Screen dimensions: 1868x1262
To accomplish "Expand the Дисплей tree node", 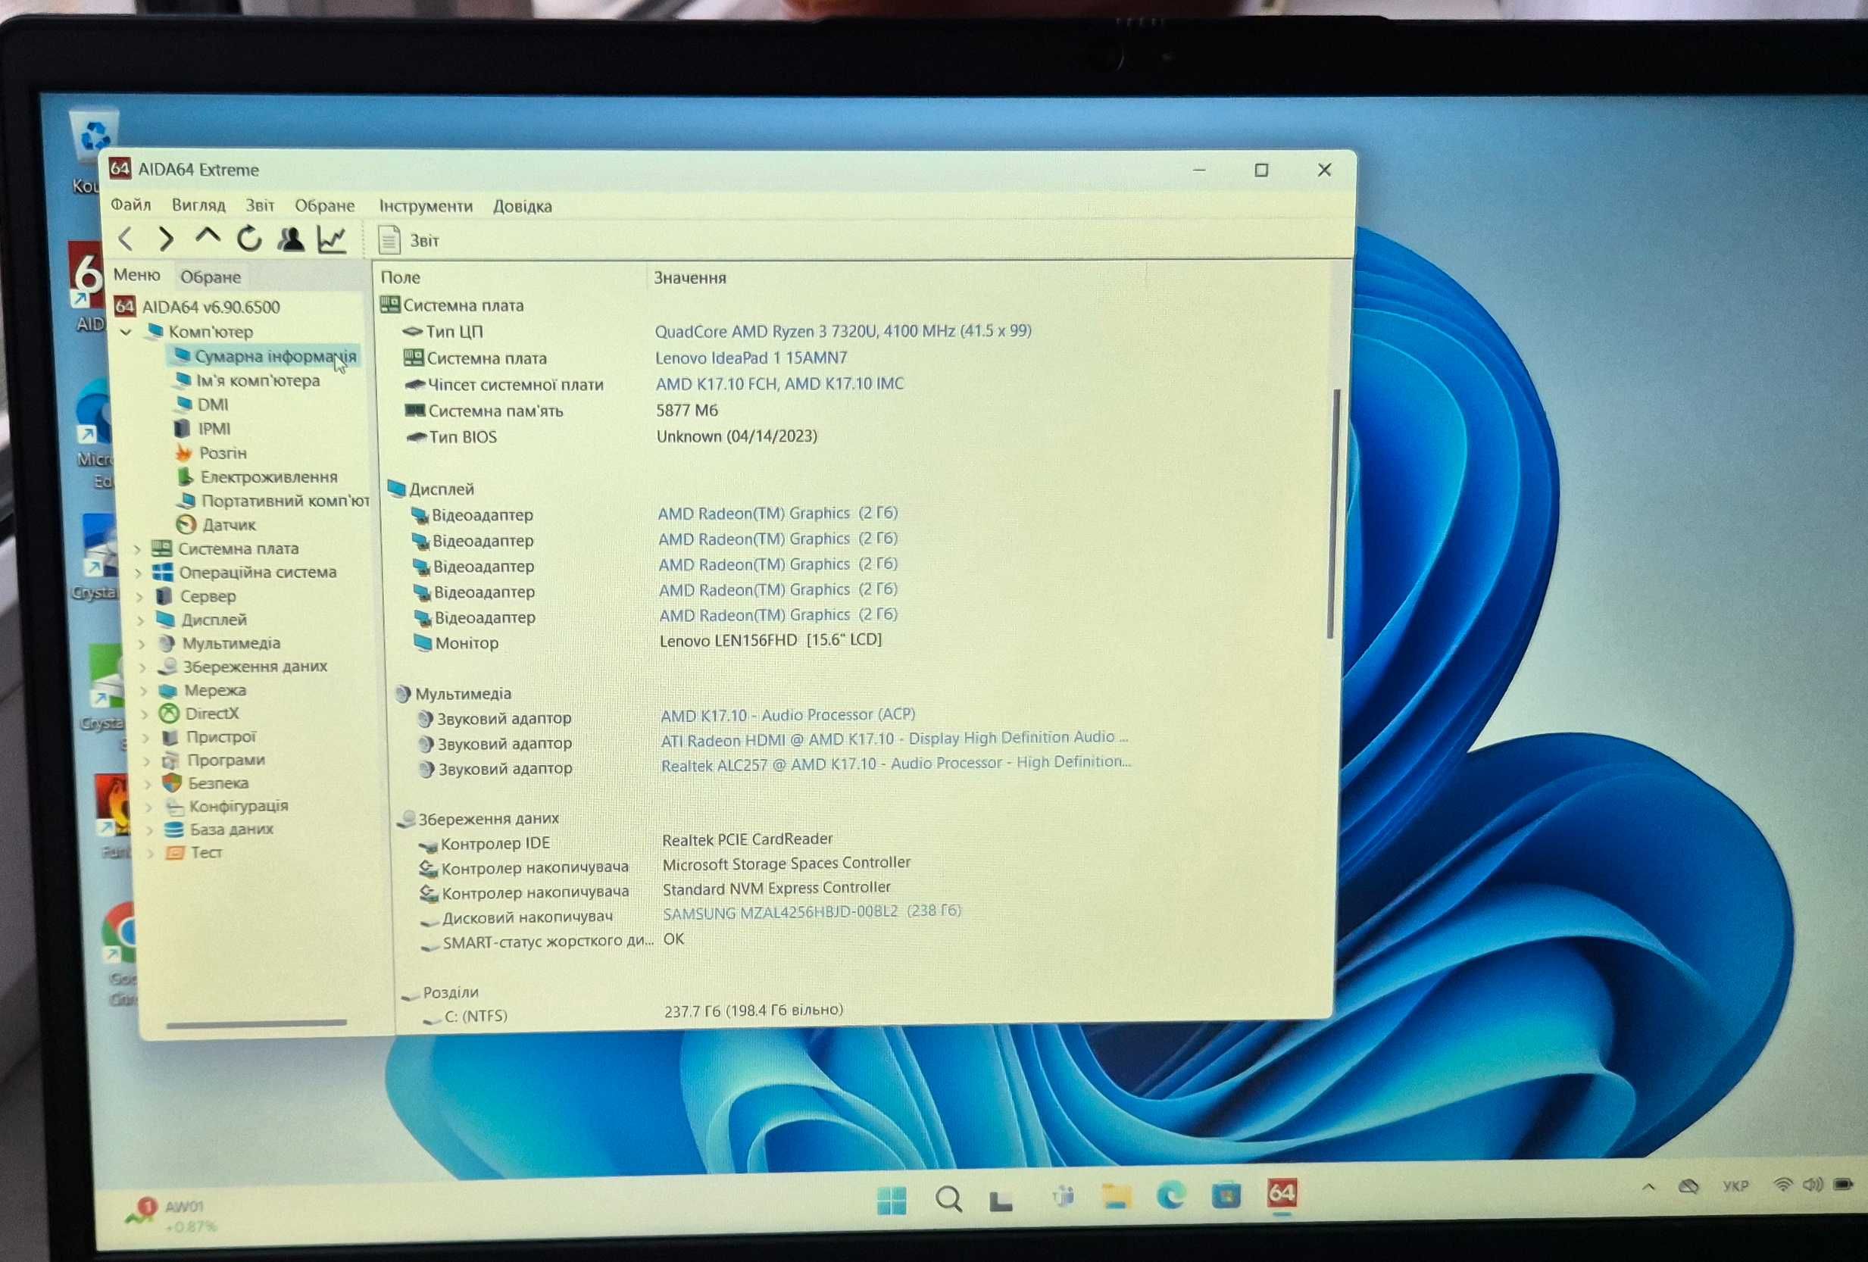I will pyautogui.click(x=141, y=620).
